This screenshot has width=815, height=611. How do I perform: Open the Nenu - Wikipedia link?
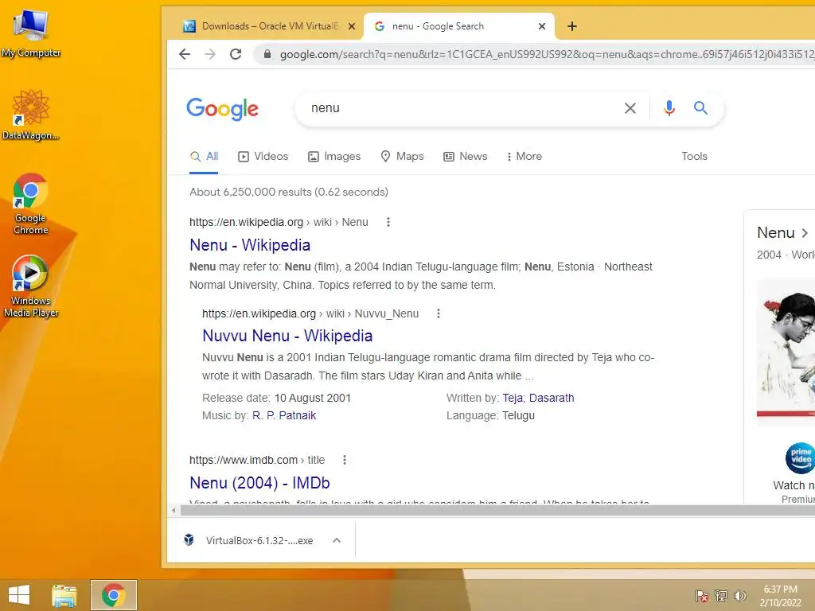[x=250, y=245]
